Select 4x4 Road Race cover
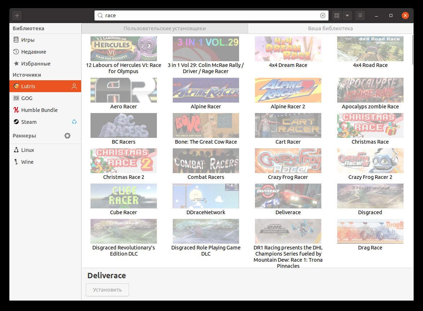Image resolution: width=423 pixels, height=311 pixels. (x=370, y=49)
